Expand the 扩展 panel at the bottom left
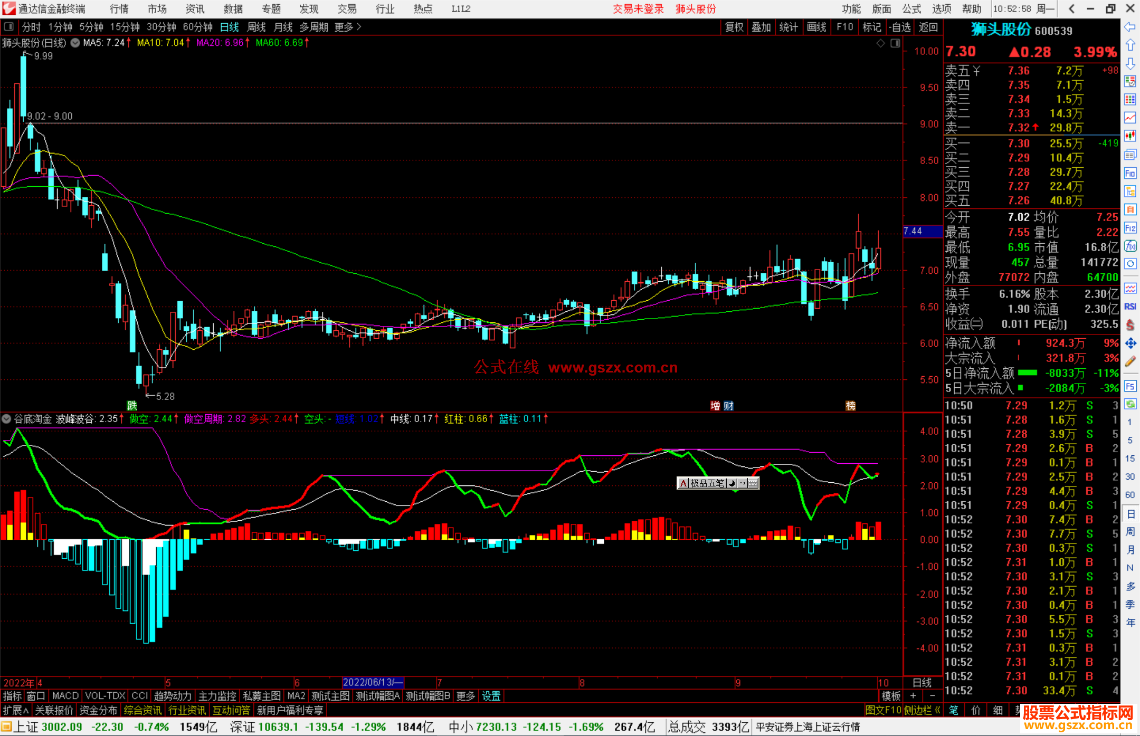 [16, 710]
